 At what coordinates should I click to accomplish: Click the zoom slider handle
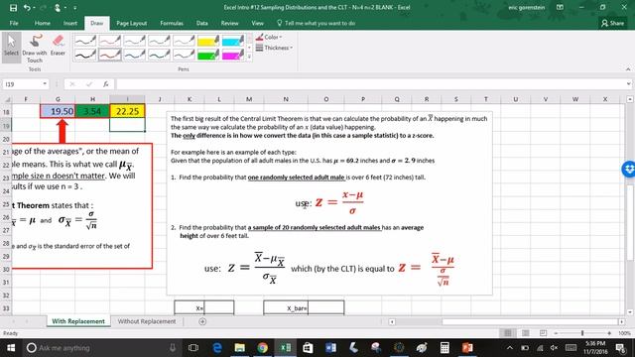[582, 333]
